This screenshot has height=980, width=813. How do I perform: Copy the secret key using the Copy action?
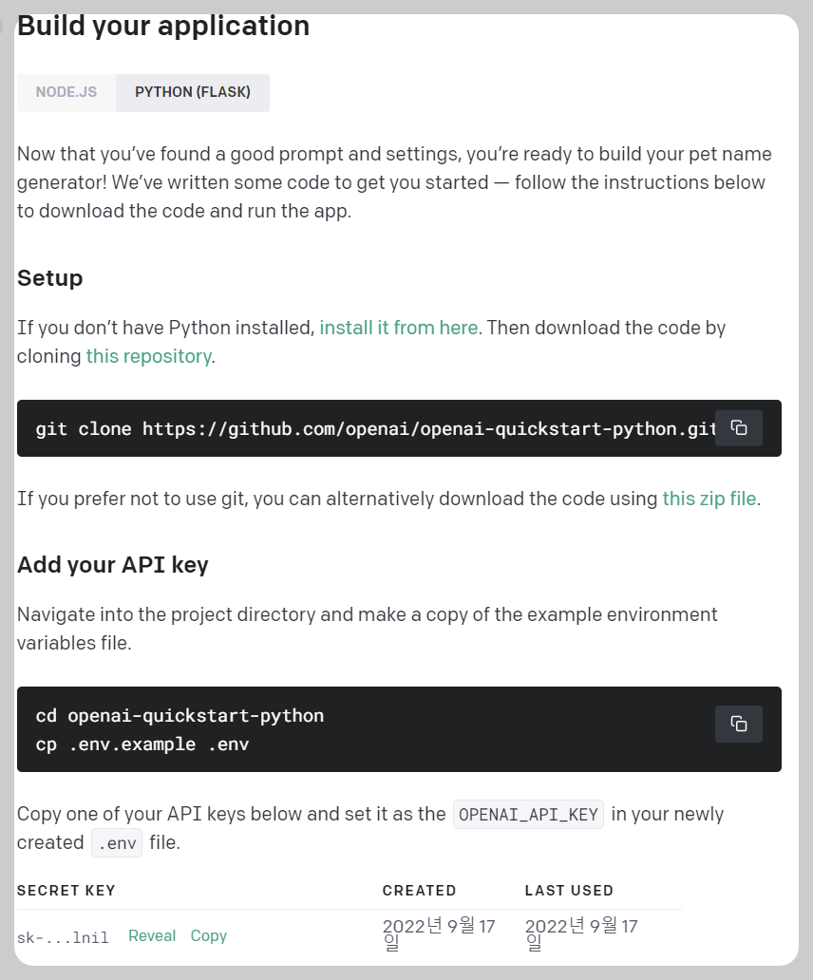click(x=209, y=935)
